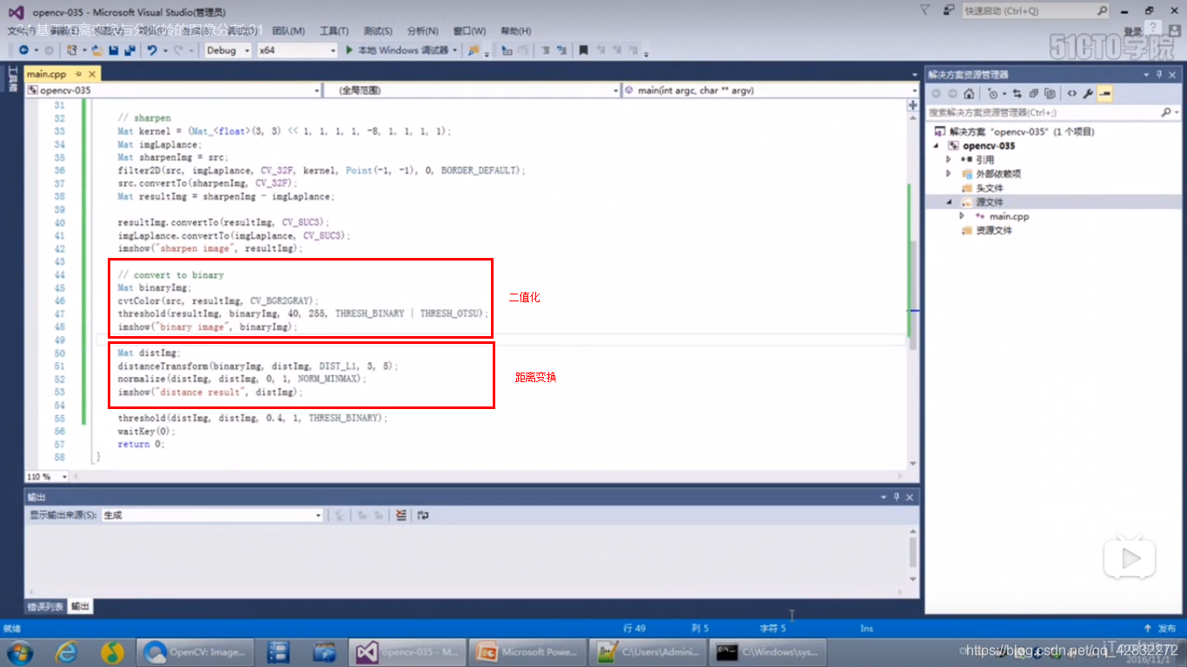Click the bookmark icon in the toolbar
The height and width of the screenshot is (667, 1187).
point(583,50)
